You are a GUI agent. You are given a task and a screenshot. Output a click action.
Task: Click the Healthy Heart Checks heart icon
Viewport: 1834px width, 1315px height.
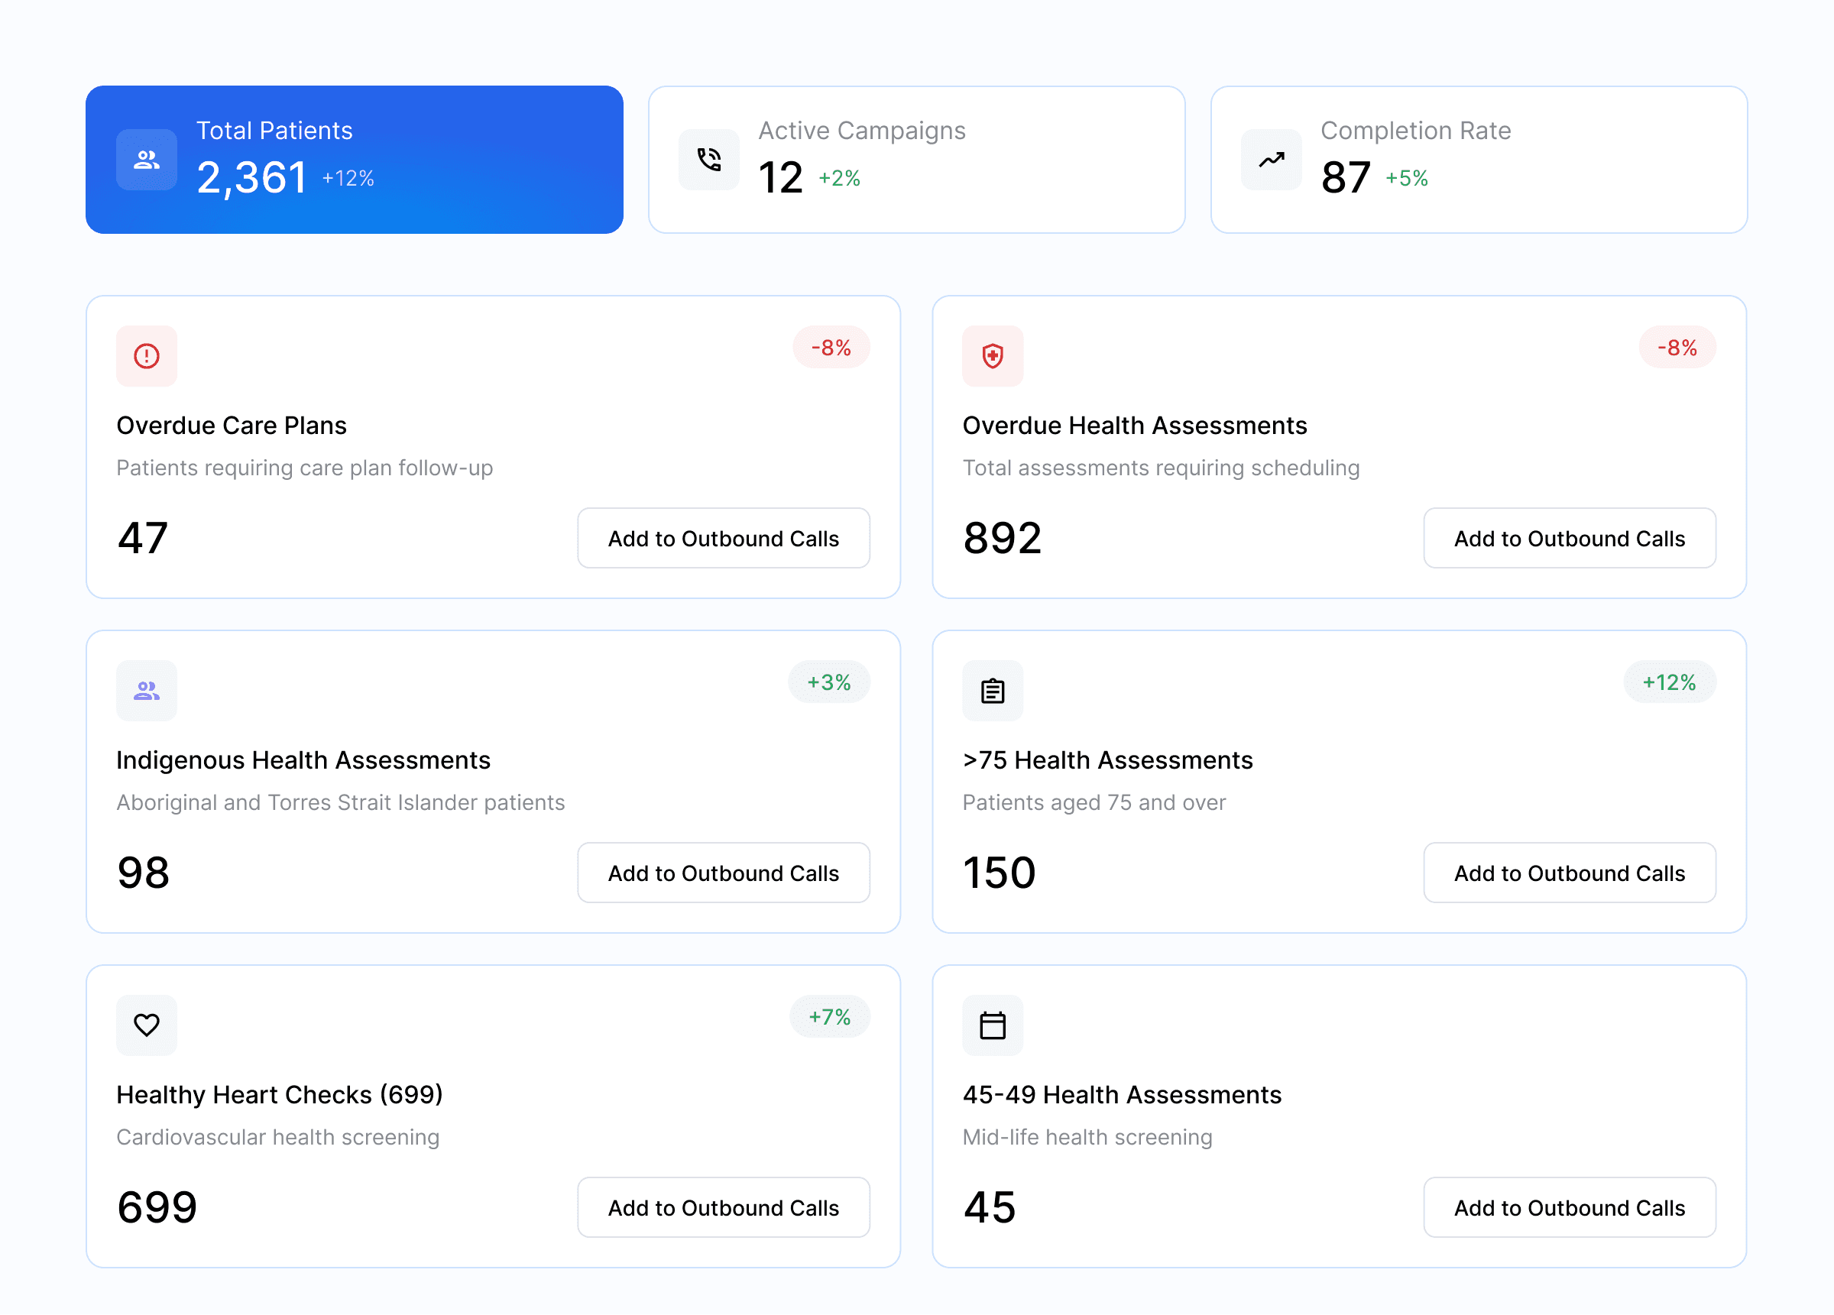[x=147, y=1025]
